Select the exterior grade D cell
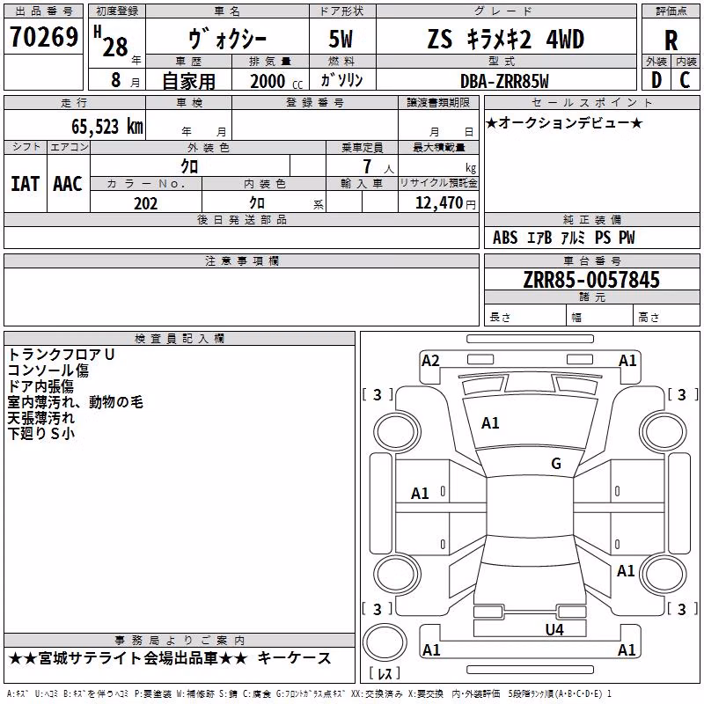 (x=656, y=80)
